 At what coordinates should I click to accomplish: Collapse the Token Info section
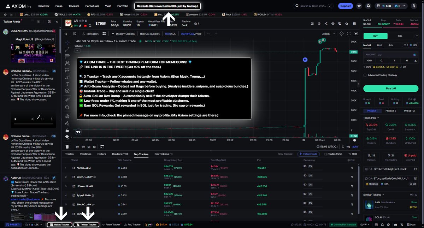(371, 118)
